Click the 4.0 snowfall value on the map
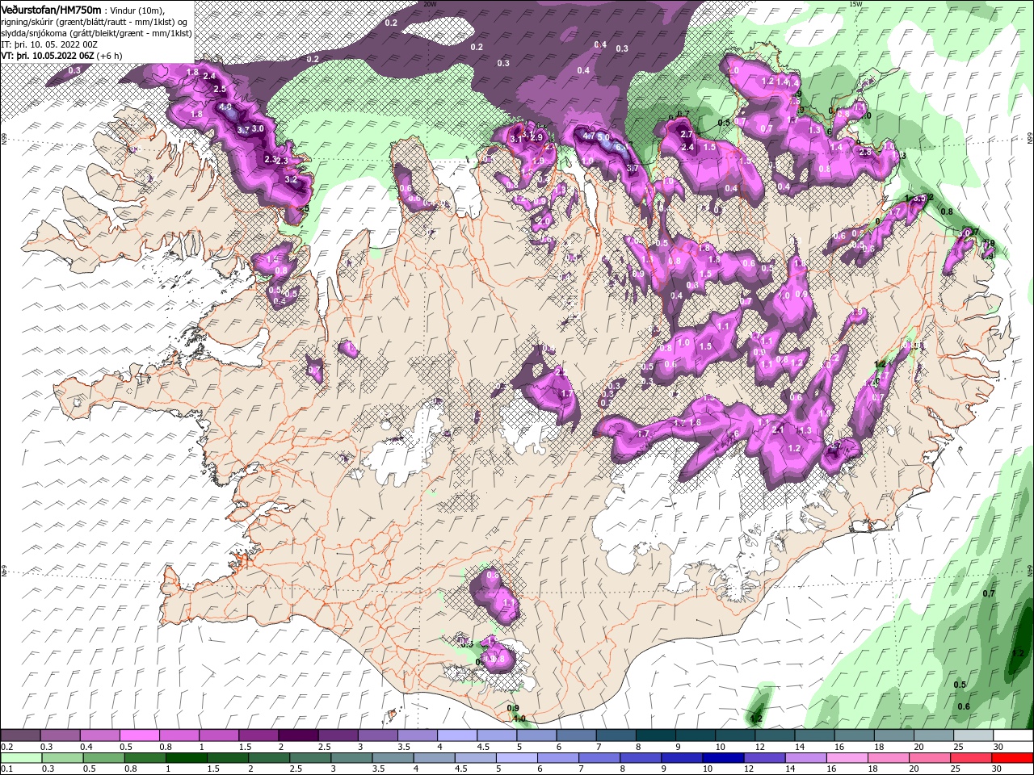 click(225, 107)
